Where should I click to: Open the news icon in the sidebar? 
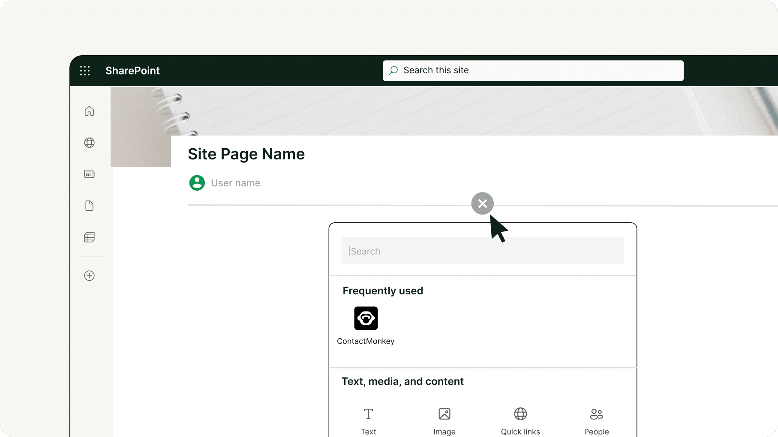tap(89, 174)
